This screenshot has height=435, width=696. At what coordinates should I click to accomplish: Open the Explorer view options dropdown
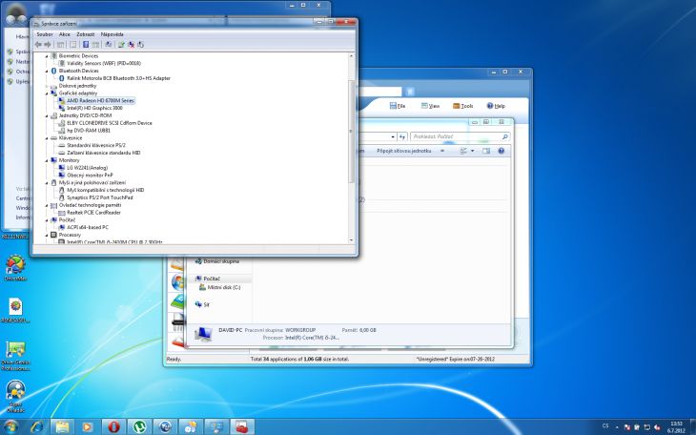point(472,151)
